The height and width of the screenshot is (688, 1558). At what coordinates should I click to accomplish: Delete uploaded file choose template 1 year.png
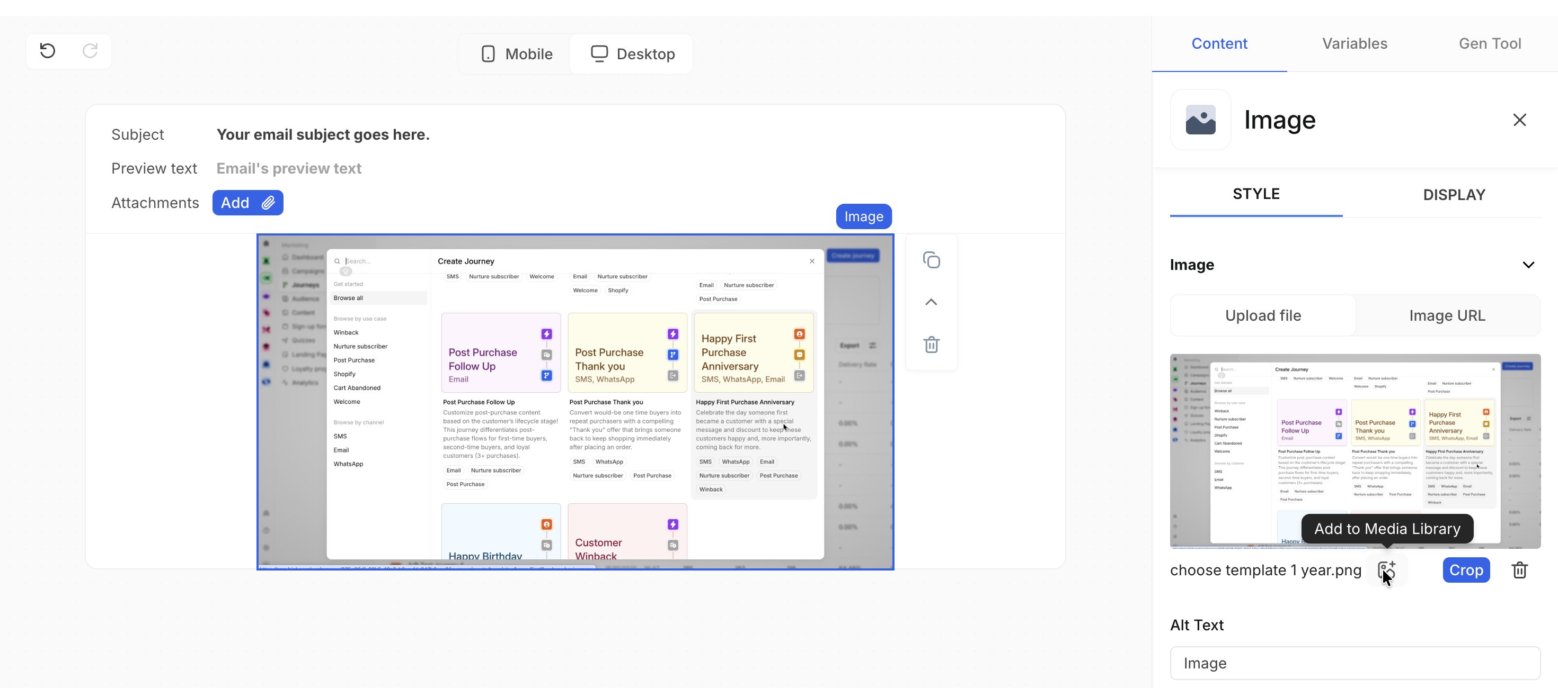(x=1519, y=569)
